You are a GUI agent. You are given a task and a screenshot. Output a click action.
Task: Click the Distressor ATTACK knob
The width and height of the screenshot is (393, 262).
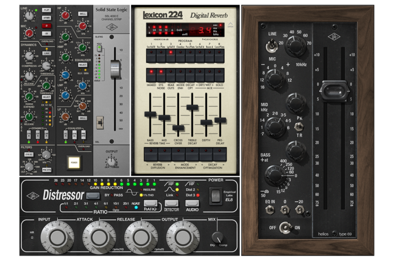coord(99,238)
